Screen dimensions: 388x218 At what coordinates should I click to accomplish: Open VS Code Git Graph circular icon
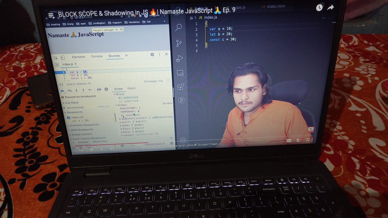pyautogui.click(x=181, y=100)
